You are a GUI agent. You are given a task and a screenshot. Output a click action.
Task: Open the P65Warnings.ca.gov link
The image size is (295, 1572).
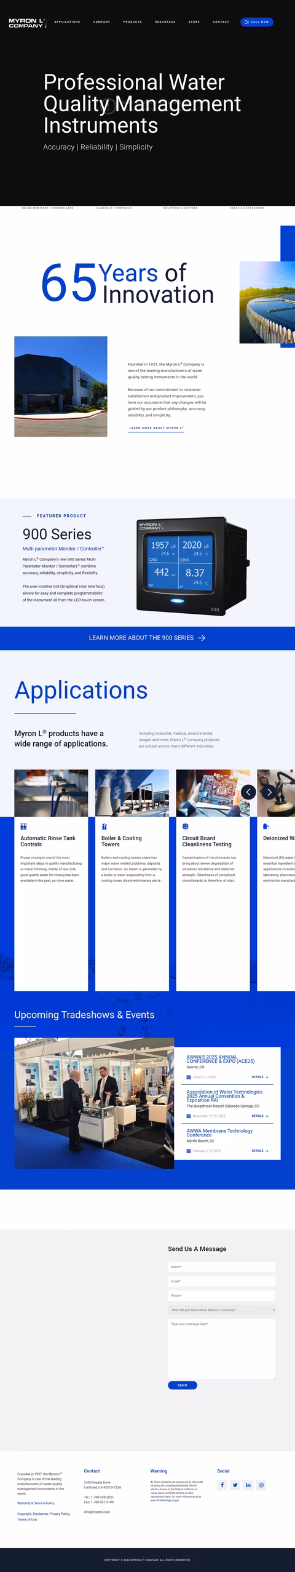click(x=165, y=1500)
